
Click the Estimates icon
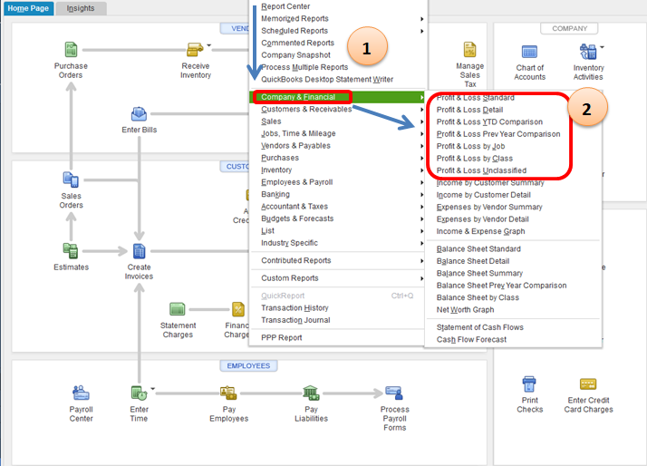(x=71, y=250)
